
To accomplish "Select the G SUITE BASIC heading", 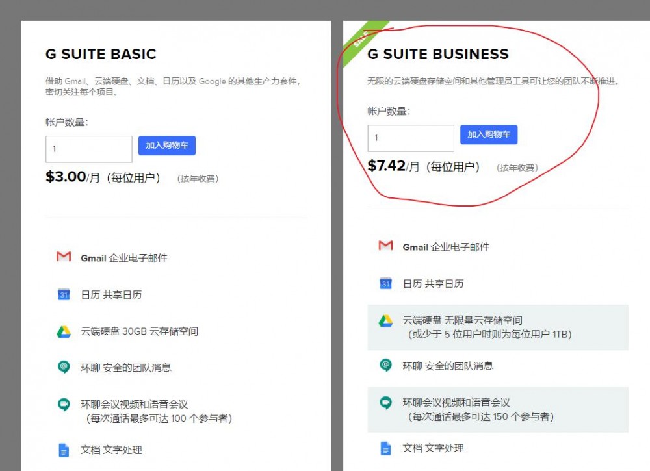I will pos(101,54).
